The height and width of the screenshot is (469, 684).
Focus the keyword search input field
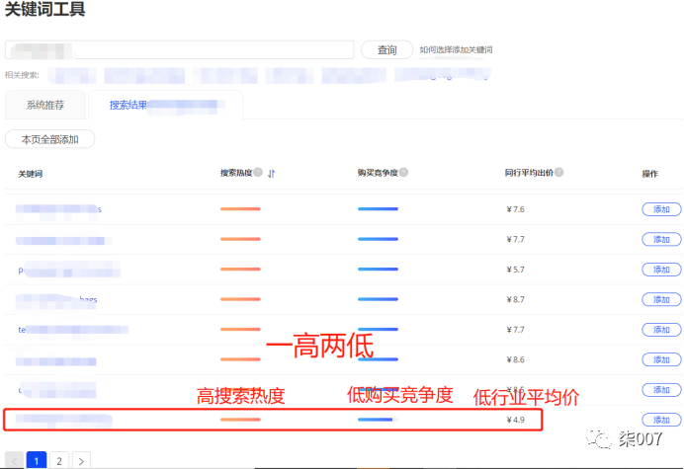point(179,49)
